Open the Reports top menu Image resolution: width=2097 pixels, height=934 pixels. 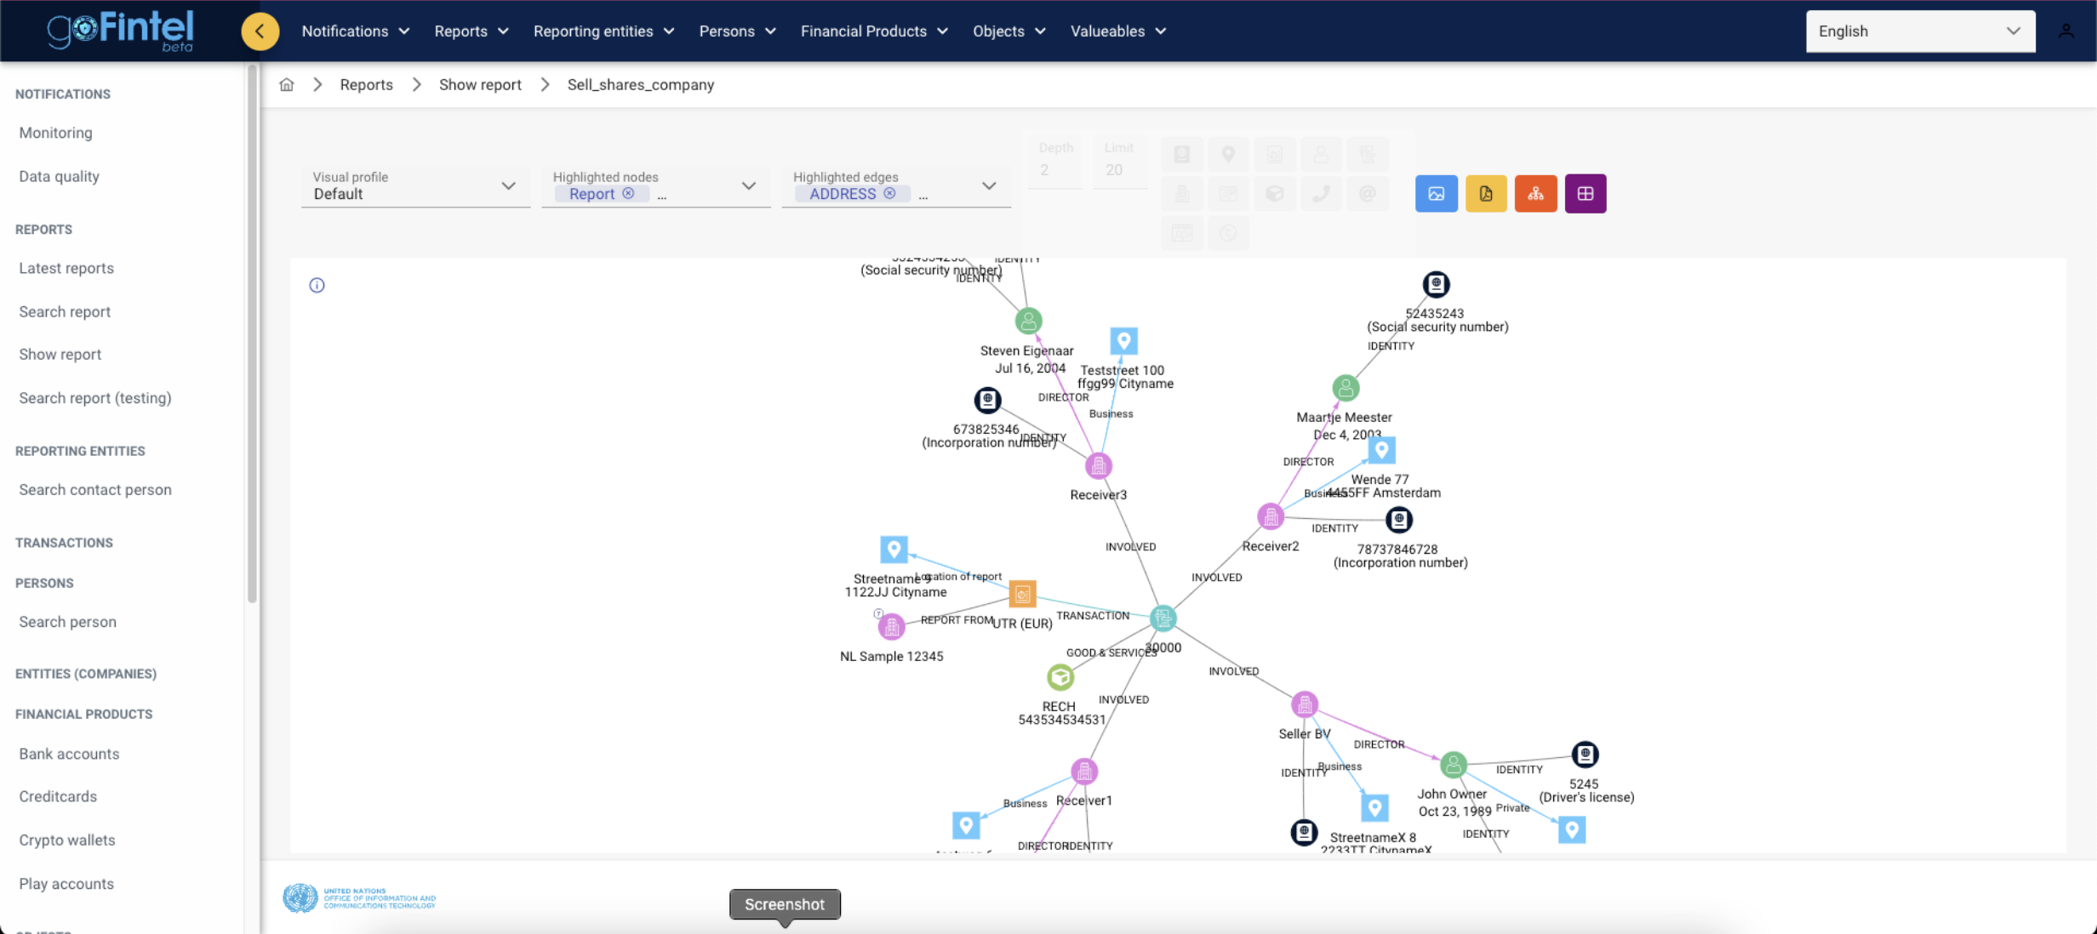click(471, 31)
